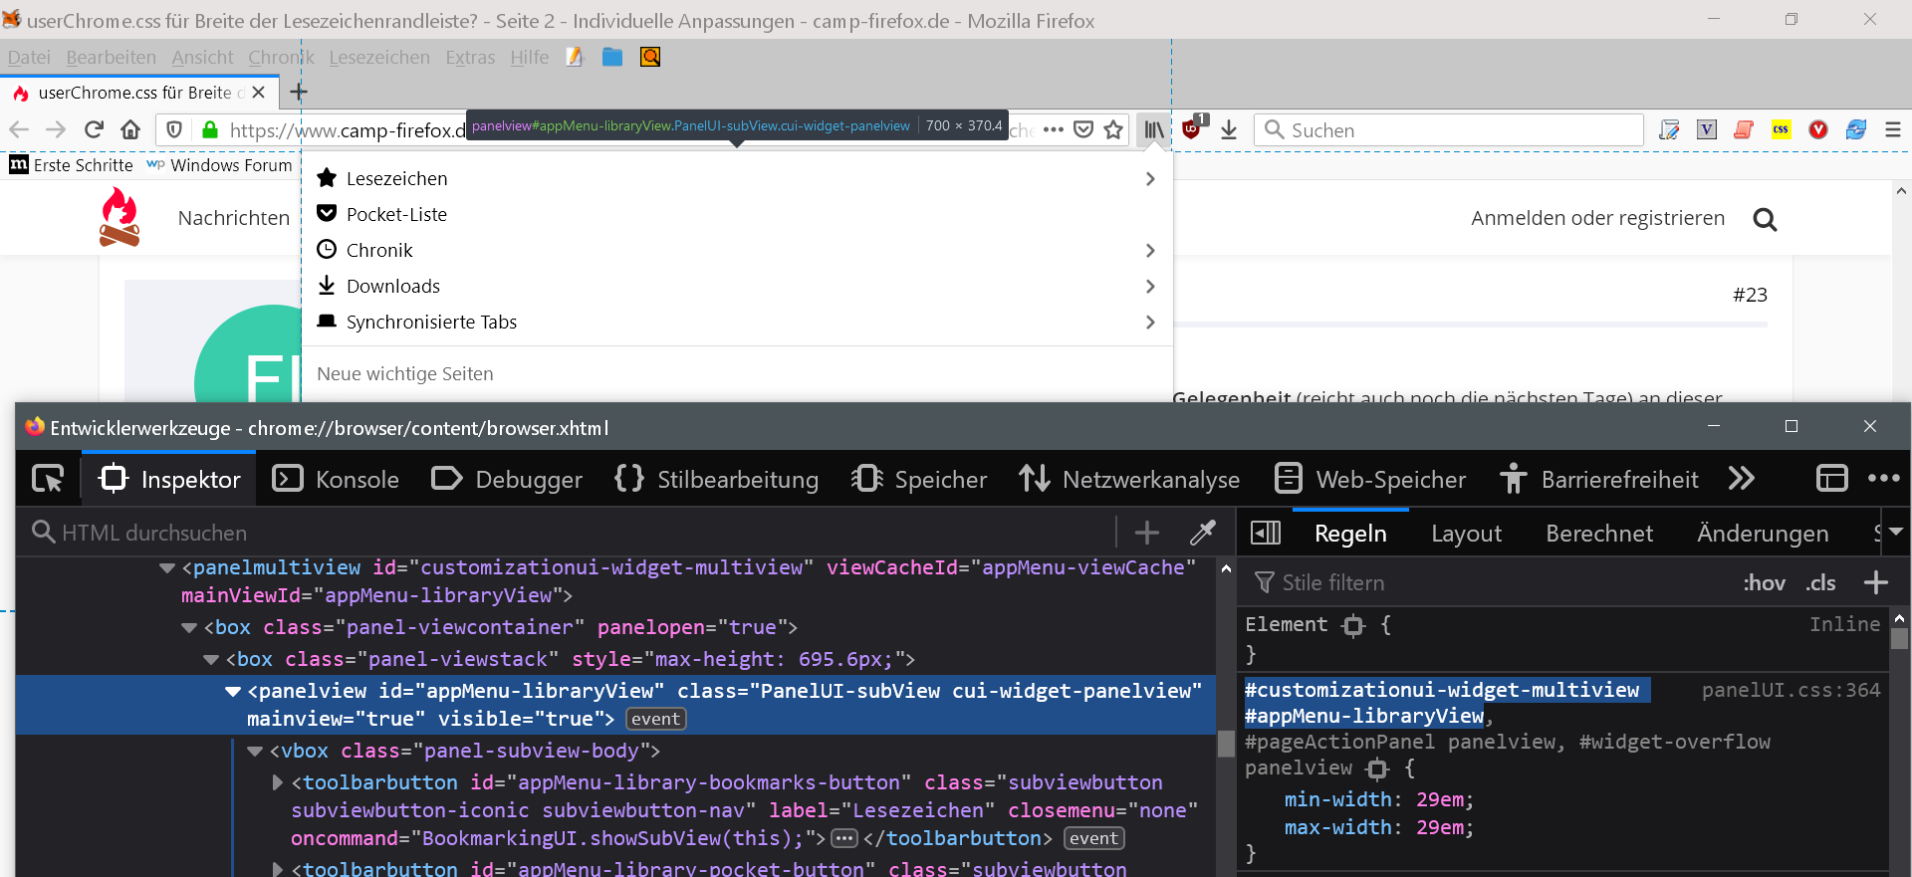The image size is (1912, 877).
Task: Add new CSS rule with plus icon
Action: click(x=1876, y=583)
